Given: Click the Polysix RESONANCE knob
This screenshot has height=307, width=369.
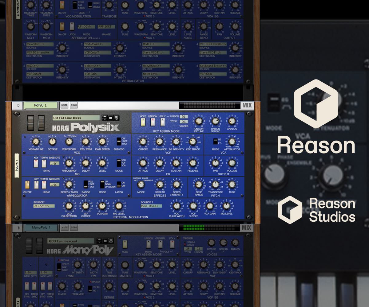Looking at the screenshot, I should [x=159, y=142].
